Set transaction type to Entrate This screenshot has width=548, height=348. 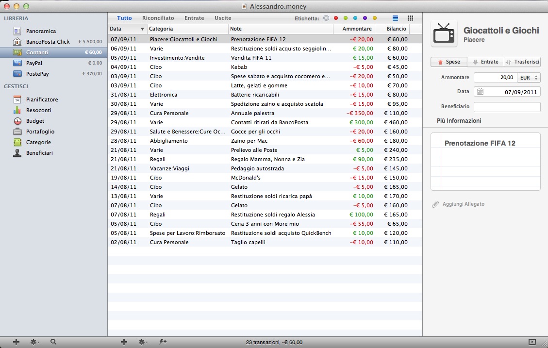pyautogui.click(x=485, y=62)
